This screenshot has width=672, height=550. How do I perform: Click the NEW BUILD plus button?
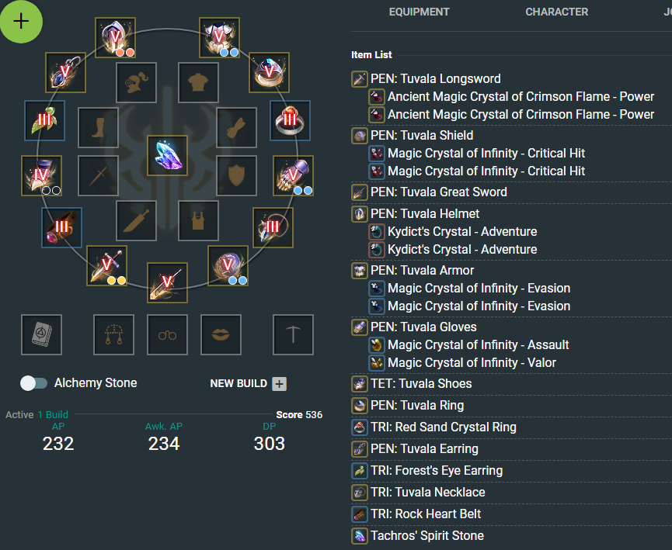point(280,383)
